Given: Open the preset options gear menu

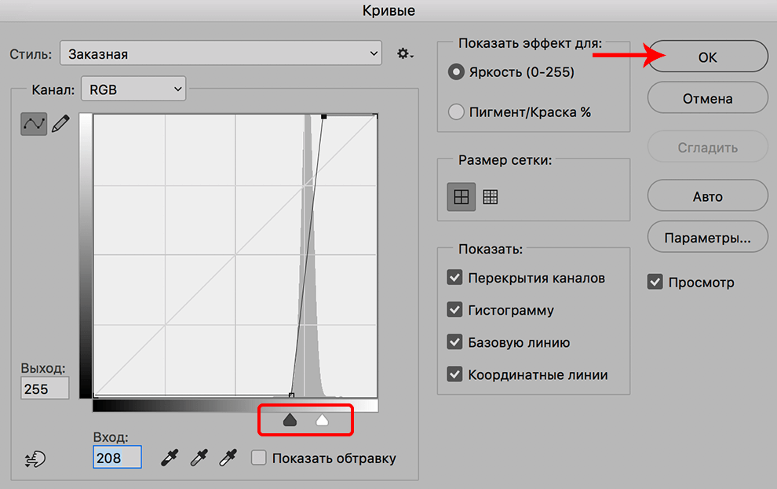Looking at the screenshot, I should tap(405, 53).
